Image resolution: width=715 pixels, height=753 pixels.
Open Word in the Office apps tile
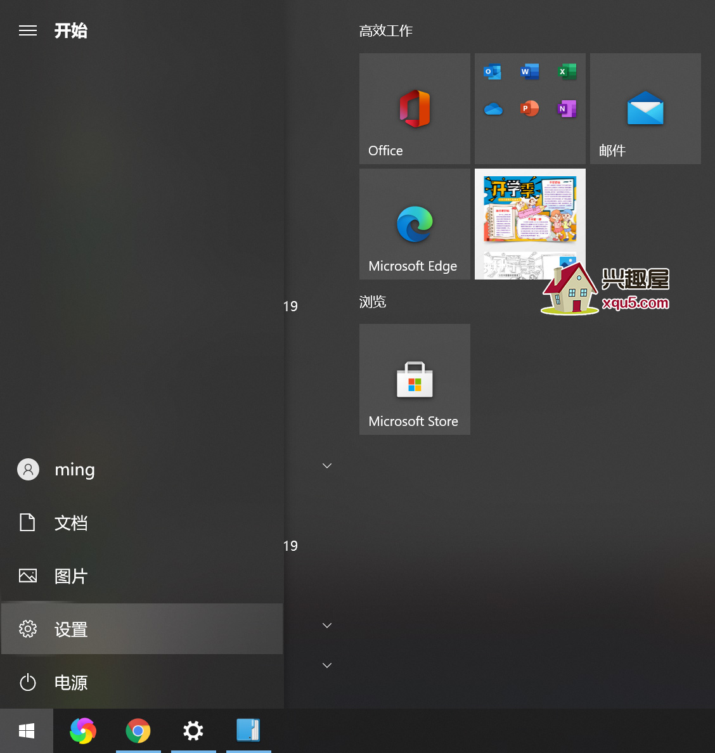530,72
